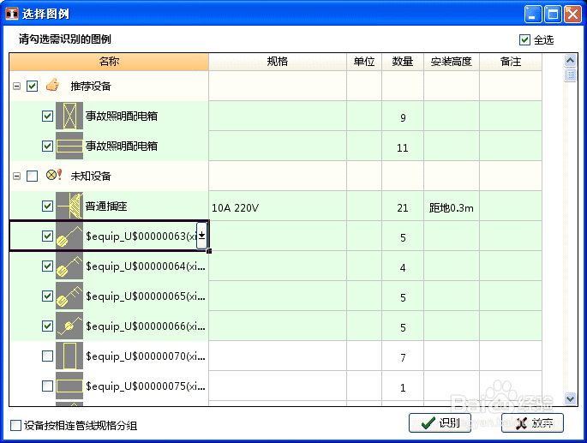Uncheck the 普通插座 checkbox
This screenshot has height=443, width=587.
pyautogui.click(x=47, y=206)
